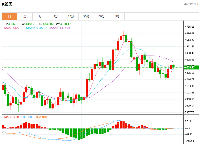The width and height of the screenshot is (200, 144).
Task: Select the 日 daily chart tab
Action: click(x=9, y=16)
